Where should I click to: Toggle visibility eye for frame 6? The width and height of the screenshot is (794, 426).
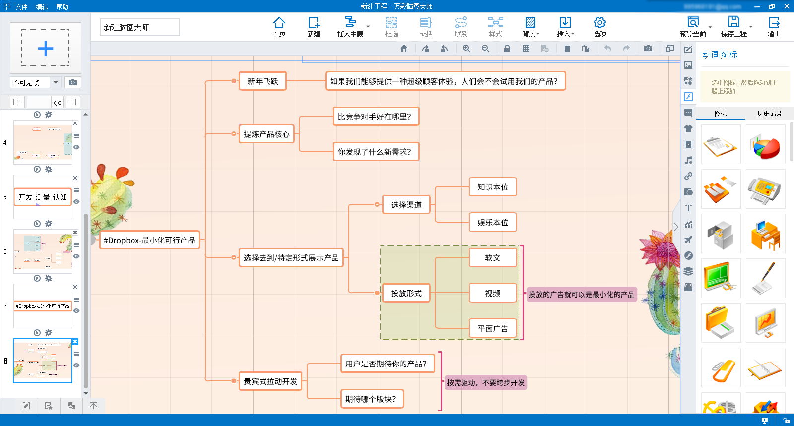[76, 256]
